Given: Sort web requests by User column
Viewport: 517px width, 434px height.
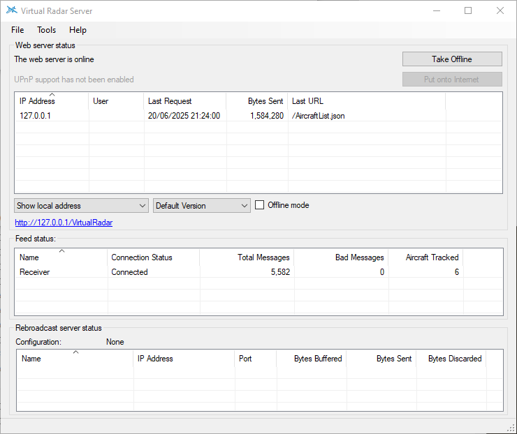Looking at the screenshot, I should coord(116,101).
